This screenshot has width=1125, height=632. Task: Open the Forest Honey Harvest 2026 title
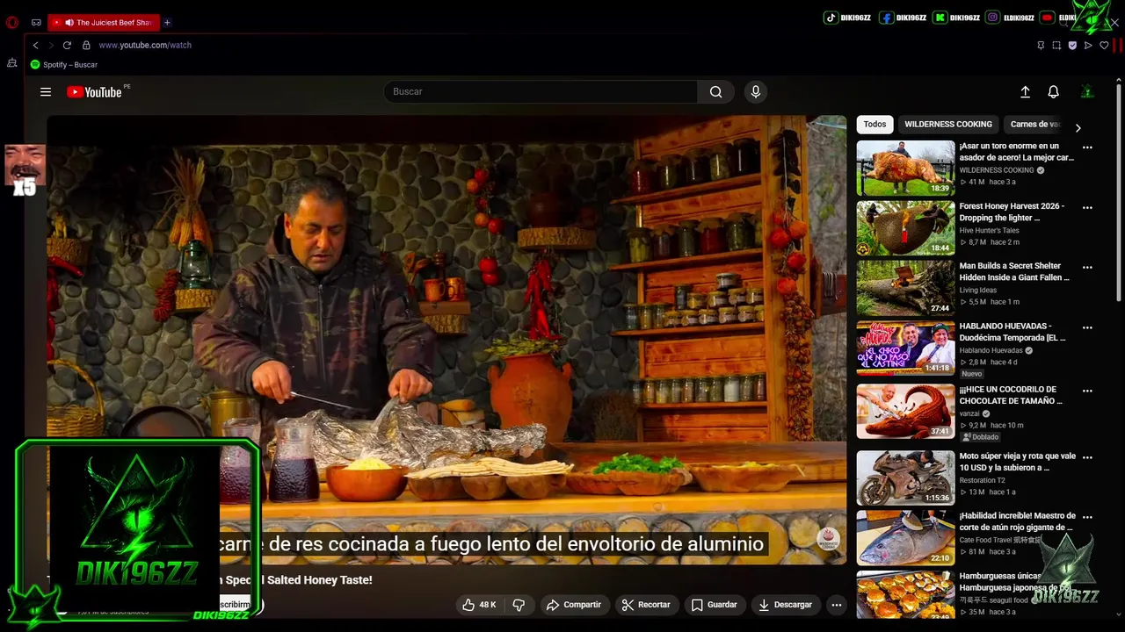(1012, 212)
